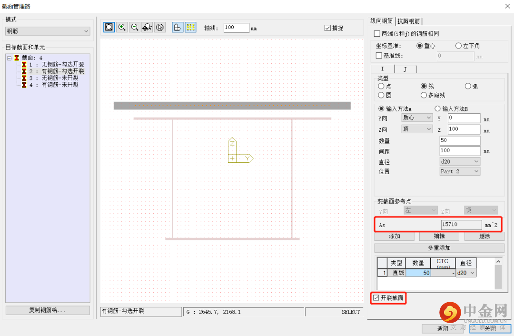Select 左下角 coordinate basis radio
Viewport: 514px width, 336px height.
pyautogui.click(x=459, y=46)
